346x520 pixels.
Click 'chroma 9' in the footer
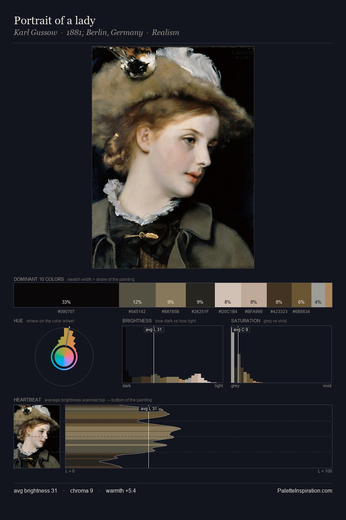click(82, 491)
